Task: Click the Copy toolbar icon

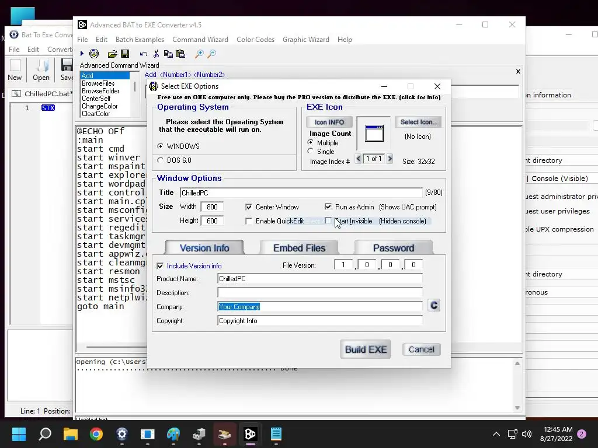Action: (168, 54)
